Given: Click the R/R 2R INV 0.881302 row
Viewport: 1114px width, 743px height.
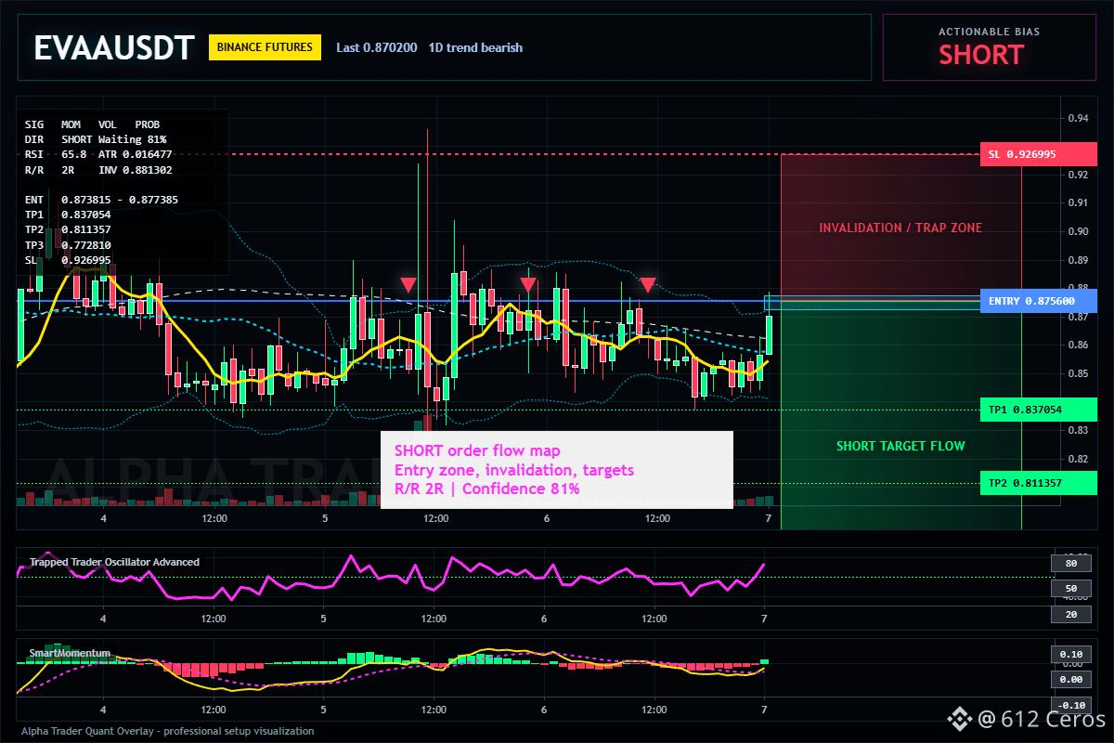Looking at the screenshot, I should click(x=98, y=170).
